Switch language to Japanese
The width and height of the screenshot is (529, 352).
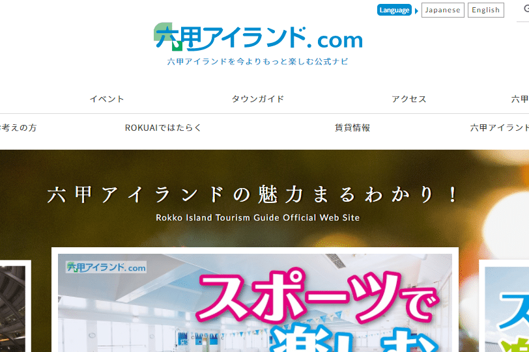click(x=442, y=10)
